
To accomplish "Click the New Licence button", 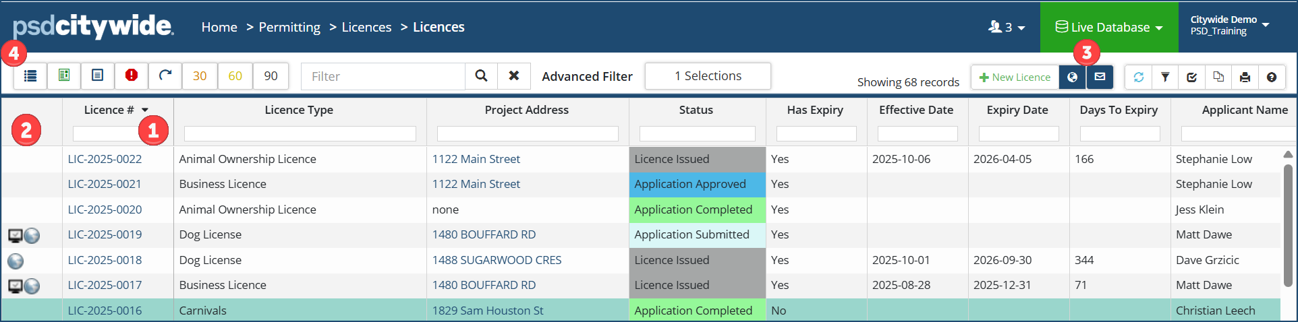I will (x=1015, y=77).
